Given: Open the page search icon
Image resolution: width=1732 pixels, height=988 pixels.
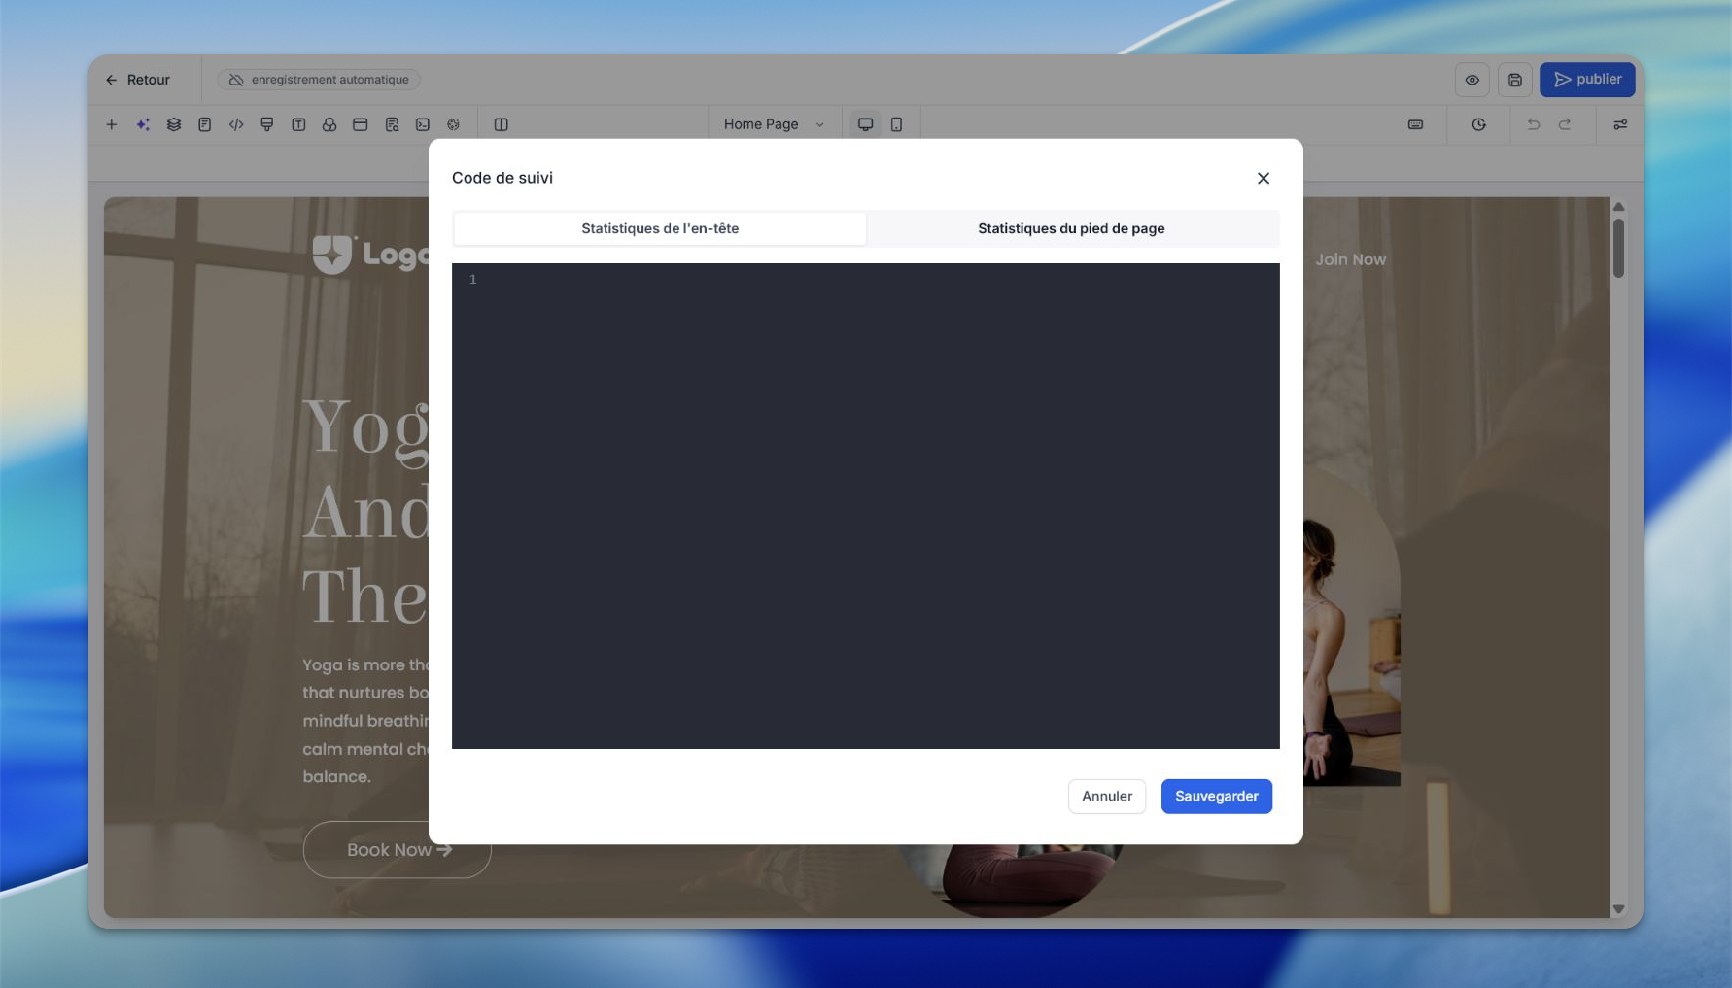Looking at the screenshot, I should tap(392, 124).
